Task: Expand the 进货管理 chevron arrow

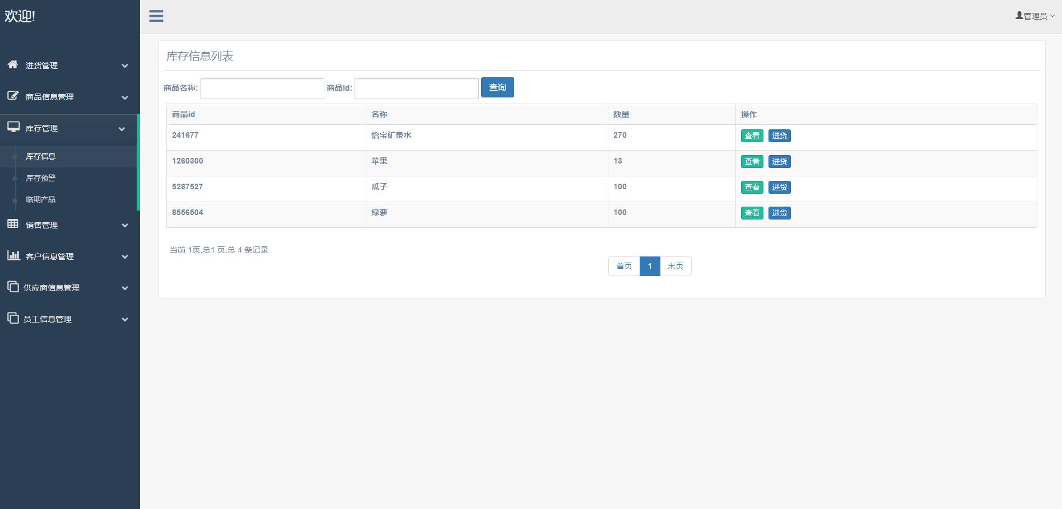Action: click(x=125, y=66)
